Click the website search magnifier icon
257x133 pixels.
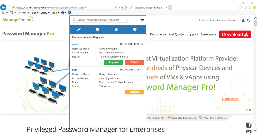click(248, 21)
